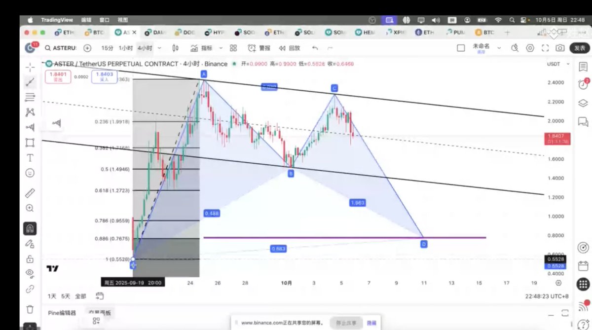The image size is (592, 330).
Task: Hide all drawings with eye icon
Action: click(x=30, y=273)
